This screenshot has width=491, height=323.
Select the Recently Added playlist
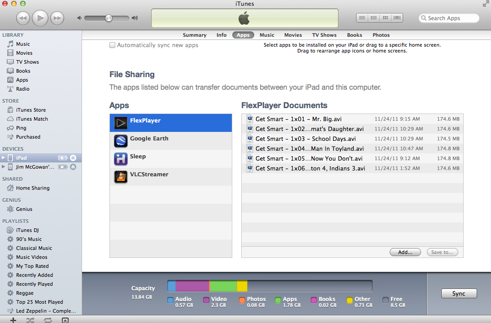point(41,275)
